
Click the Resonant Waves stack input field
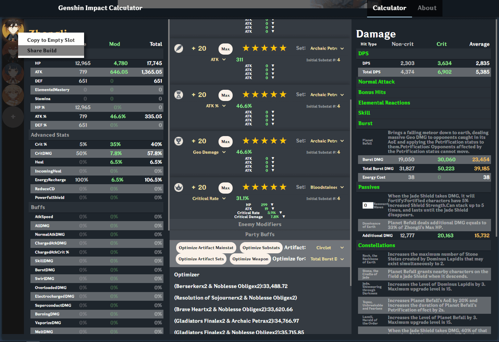367,206
